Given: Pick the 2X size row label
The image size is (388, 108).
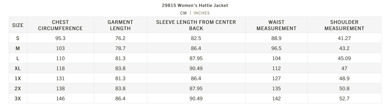Looking at the screenshot, I should click(18, 89).
